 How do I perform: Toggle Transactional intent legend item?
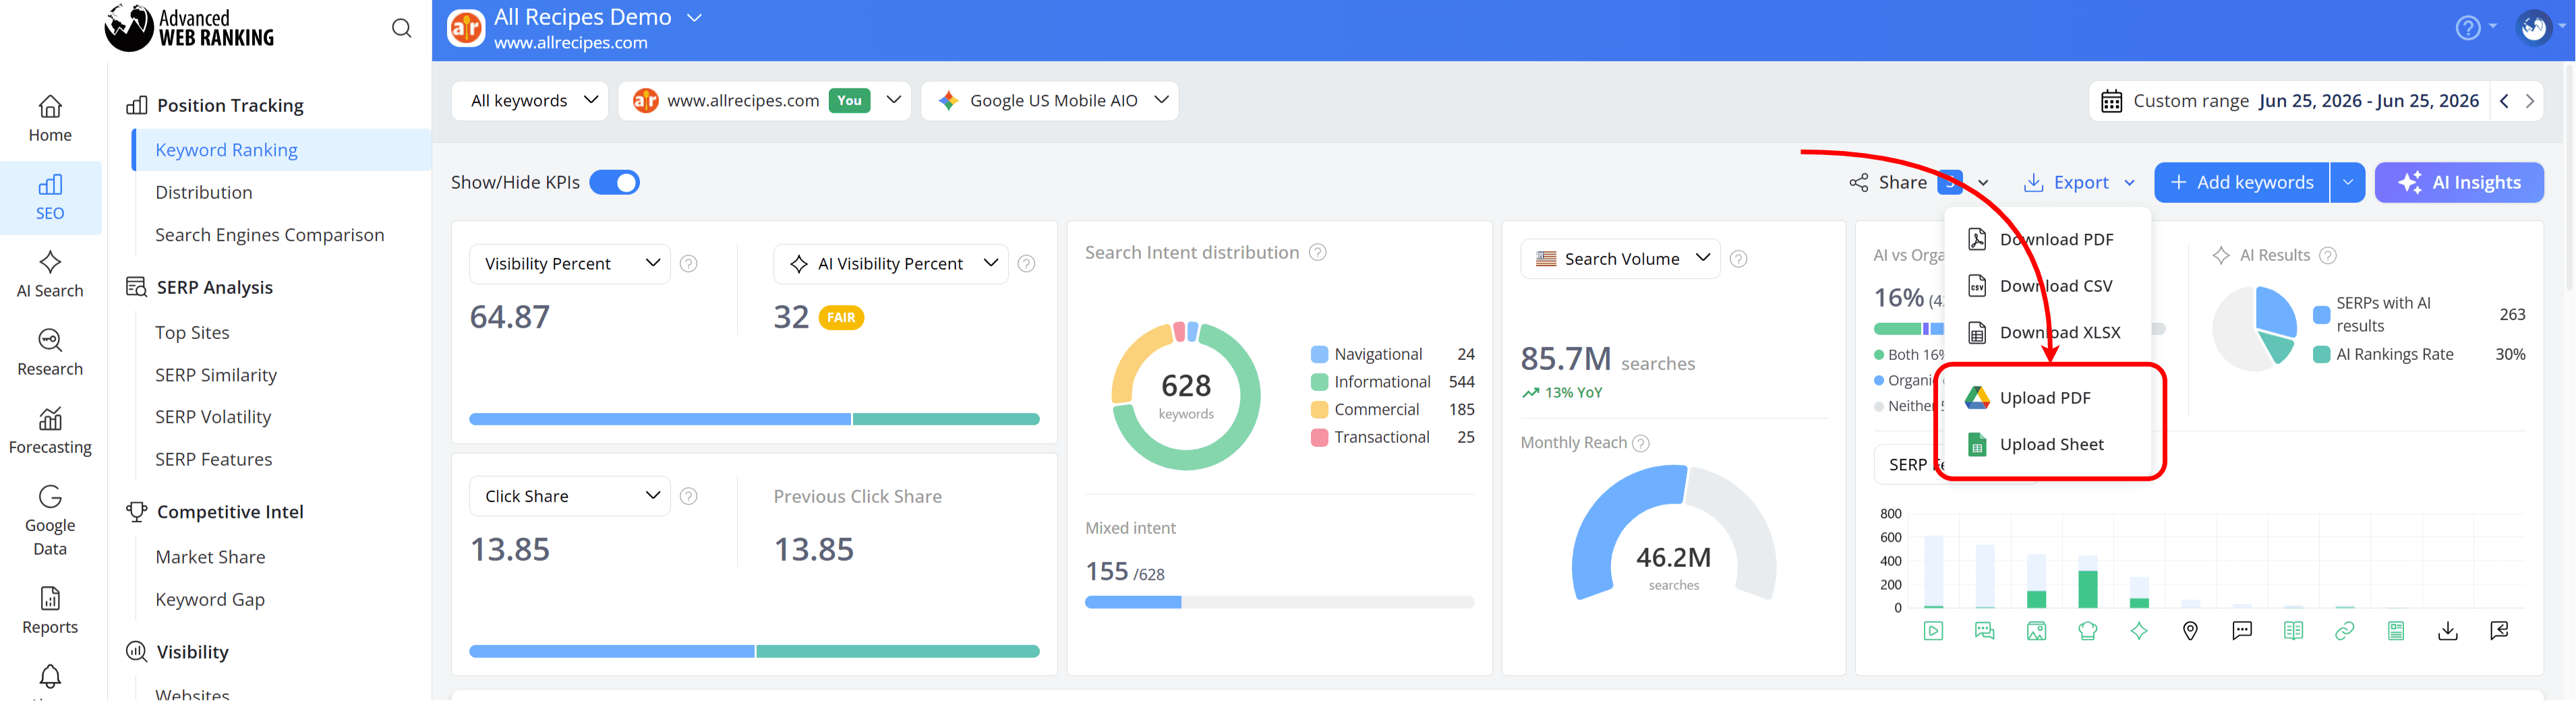(x=1392, y=438)
